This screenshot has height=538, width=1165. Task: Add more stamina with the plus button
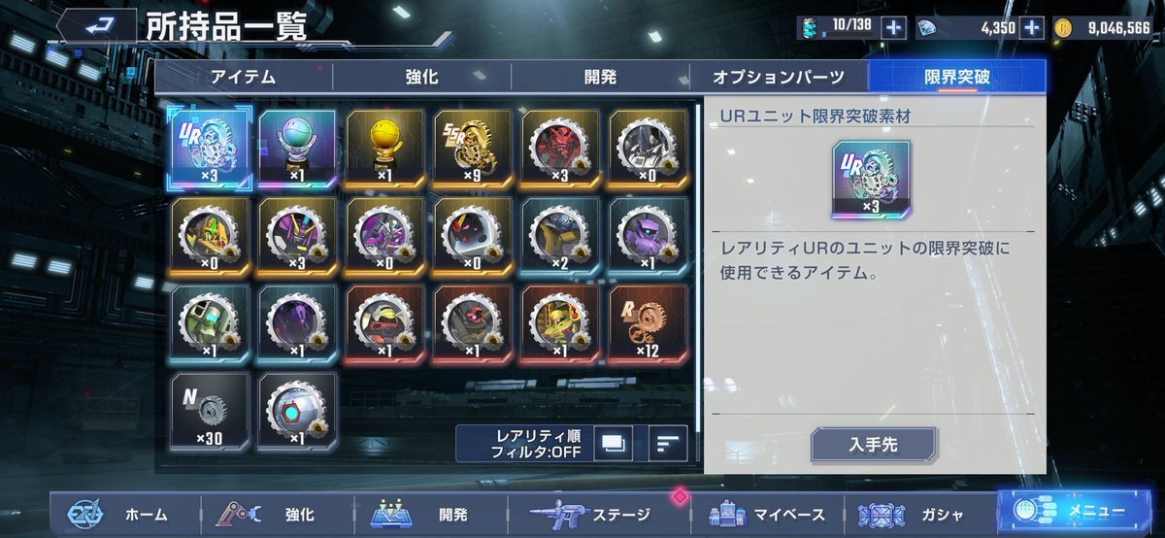[894, 27]
